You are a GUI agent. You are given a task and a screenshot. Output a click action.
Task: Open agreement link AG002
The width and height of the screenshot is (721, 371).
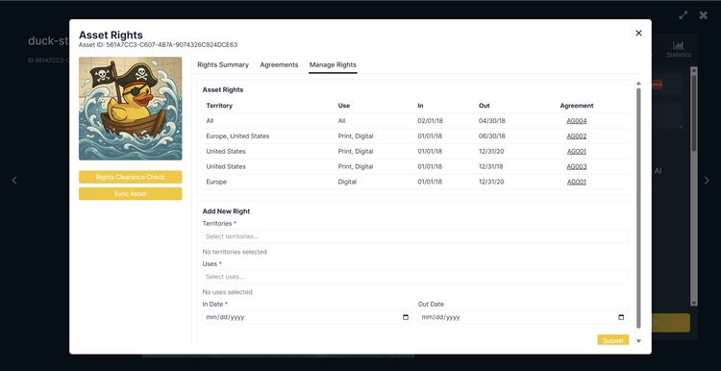click(x=577, y=136)
